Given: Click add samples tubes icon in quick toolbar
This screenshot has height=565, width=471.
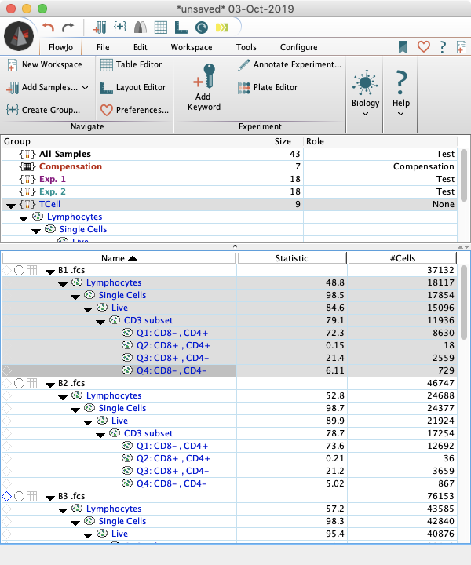Looking at the screenshot, I should [100, 27].
